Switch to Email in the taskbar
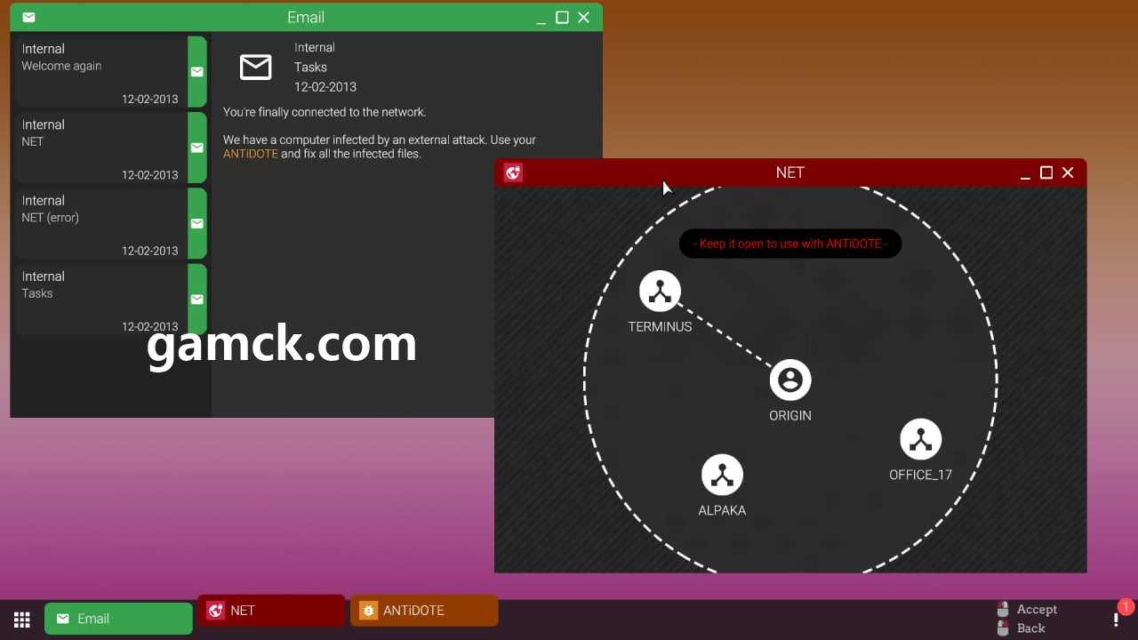Image resolution: width=1138 pixels, height=640 pixels. click(118, 619)
